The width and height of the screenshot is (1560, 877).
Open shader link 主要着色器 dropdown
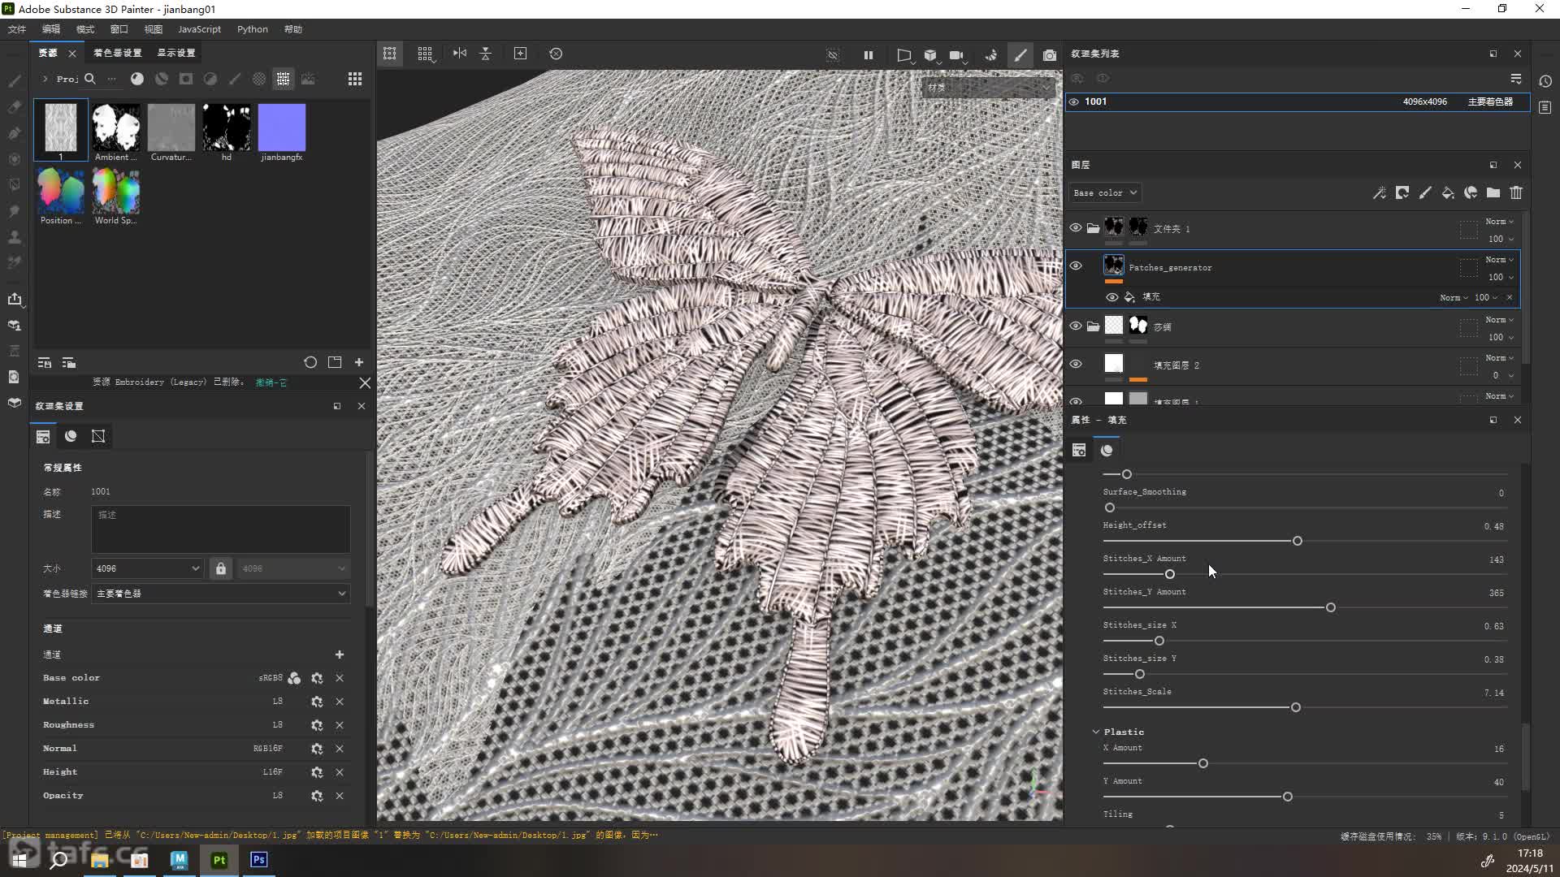click(x=221, y=594)
